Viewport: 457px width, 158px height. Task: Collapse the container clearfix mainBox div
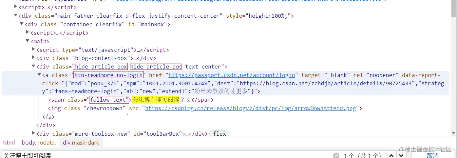point(22,24)
